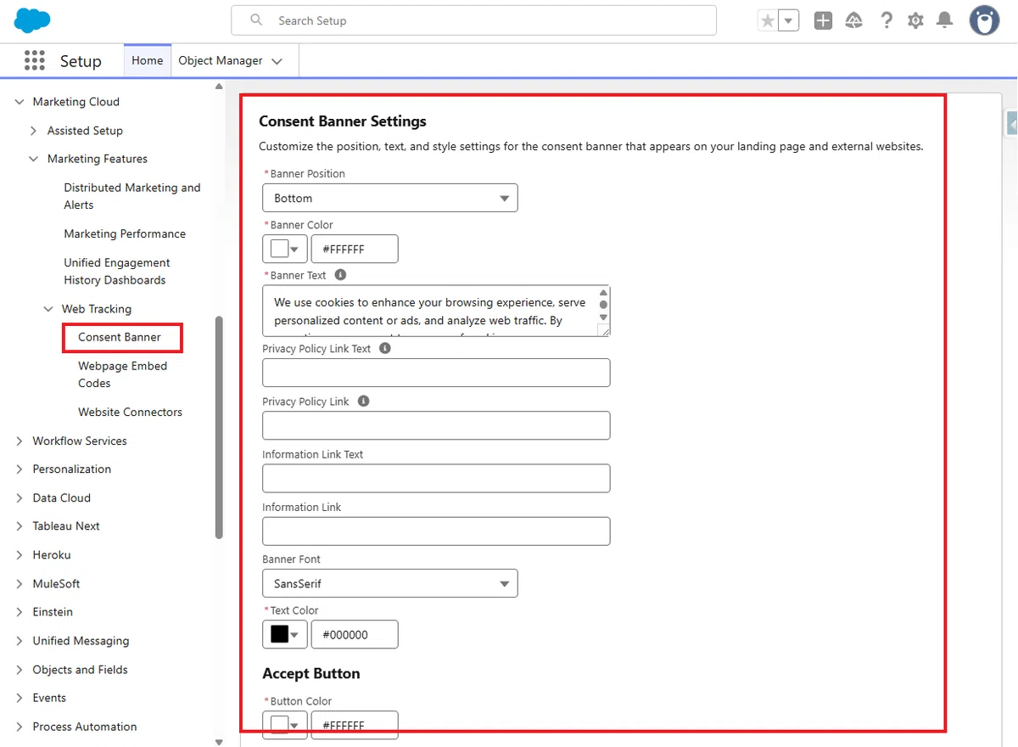Image resolution: width=1018 pixels, height=747 pixels.
Task: Expand the Assisted Setup node
Action: pyautogui.click(x=34, y=131)
